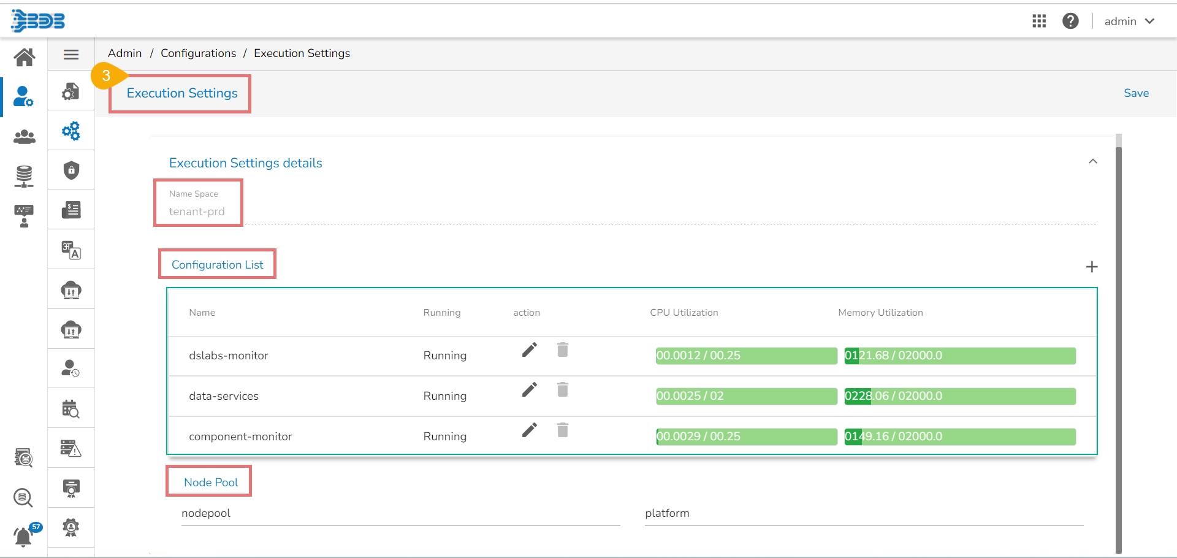
Task: Open the apps grid menu
Action: tap(1039, 21)
